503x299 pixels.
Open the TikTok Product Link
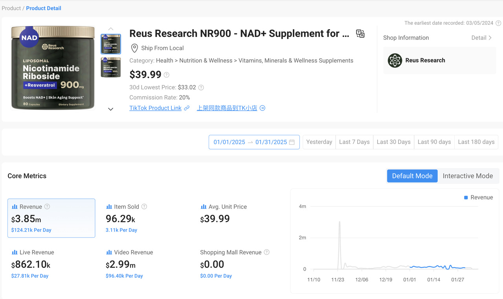(x=156, y=108)
